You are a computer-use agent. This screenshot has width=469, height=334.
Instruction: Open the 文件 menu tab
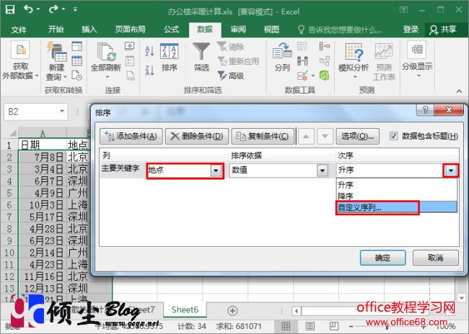pyautogui.click(x=19, y=30)
